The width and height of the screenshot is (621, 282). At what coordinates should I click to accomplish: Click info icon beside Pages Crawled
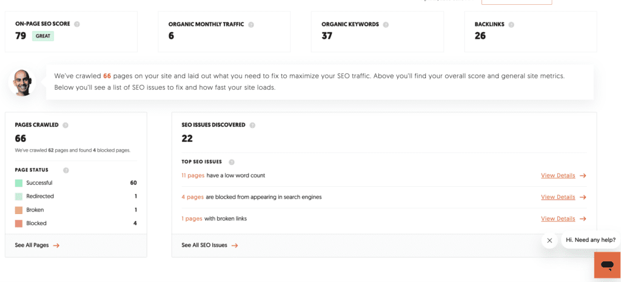[x=65, y=125]
